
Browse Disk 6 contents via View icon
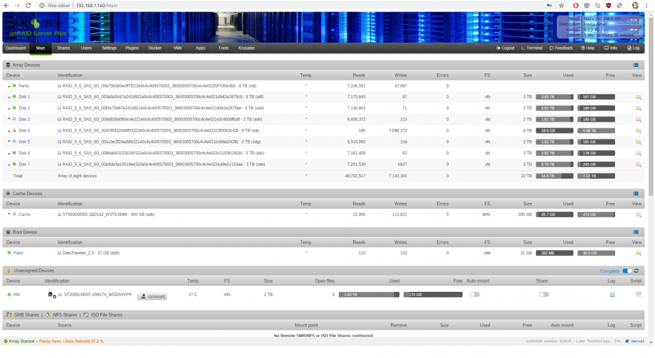(x=638, y=153)
